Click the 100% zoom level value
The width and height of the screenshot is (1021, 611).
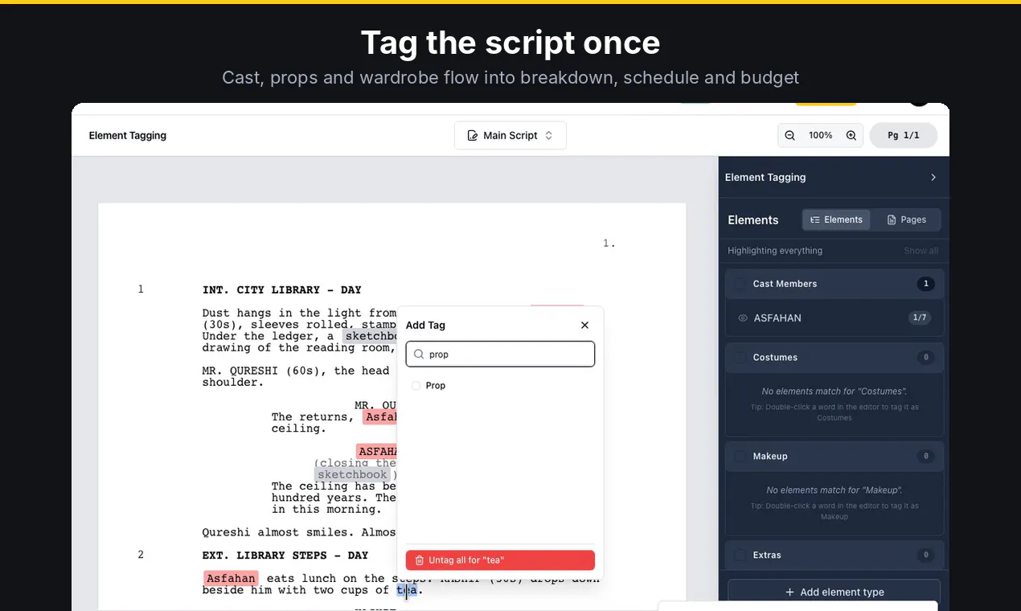point(820,136)
